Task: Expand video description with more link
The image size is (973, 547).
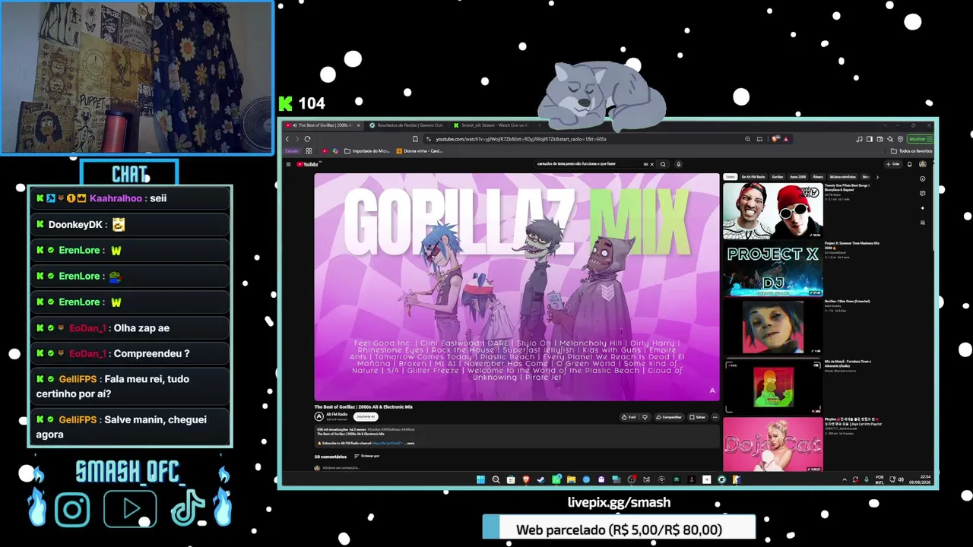Action: coord(410,443)
